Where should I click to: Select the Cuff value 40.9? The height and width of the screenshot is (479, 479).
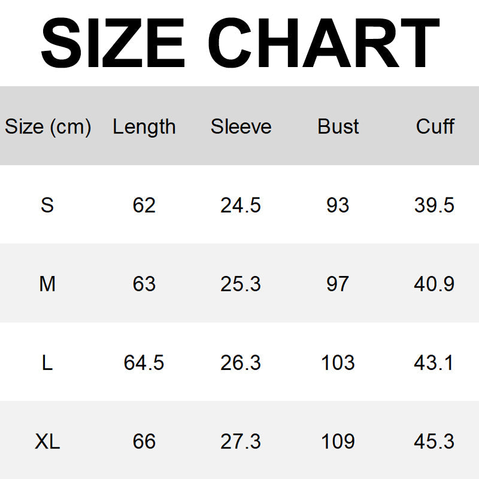(434, 284)
